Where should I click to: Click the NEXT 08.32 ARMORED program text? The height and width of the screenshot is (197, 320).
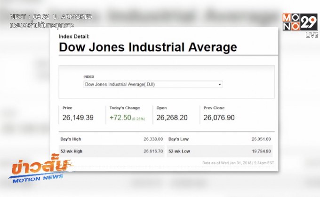51,16
